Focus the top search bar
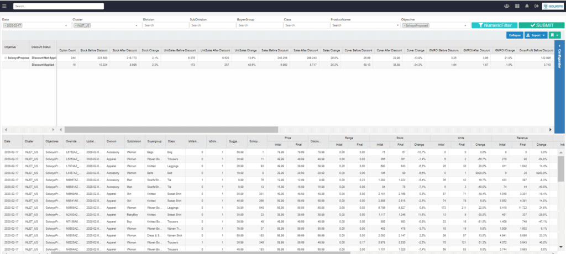This screenshot has width=566, height=254. tap(59, 6)
